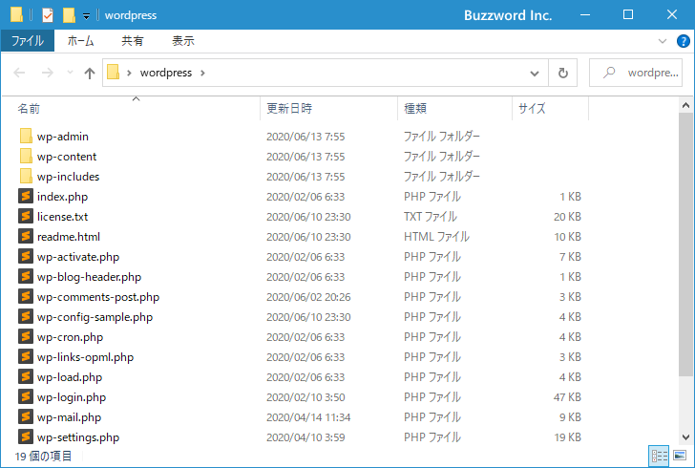The width and height of the screenshot is (695, 468).
Task: Select the wp-admin folder name
Action: coord(62,137)
